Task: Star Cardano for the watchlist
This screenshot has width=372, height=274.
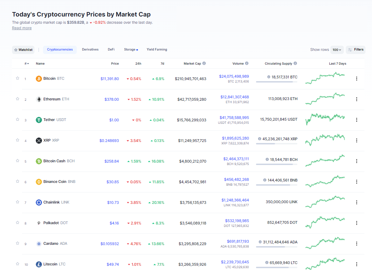Action: (x=18, y=243)
